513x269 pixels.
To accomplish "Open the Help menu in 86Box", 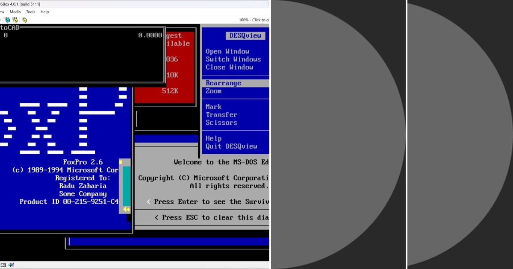I will click(x=44, y=12).
